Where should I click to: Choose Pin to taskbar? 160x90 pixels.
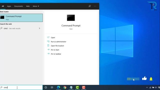point(56,54)
